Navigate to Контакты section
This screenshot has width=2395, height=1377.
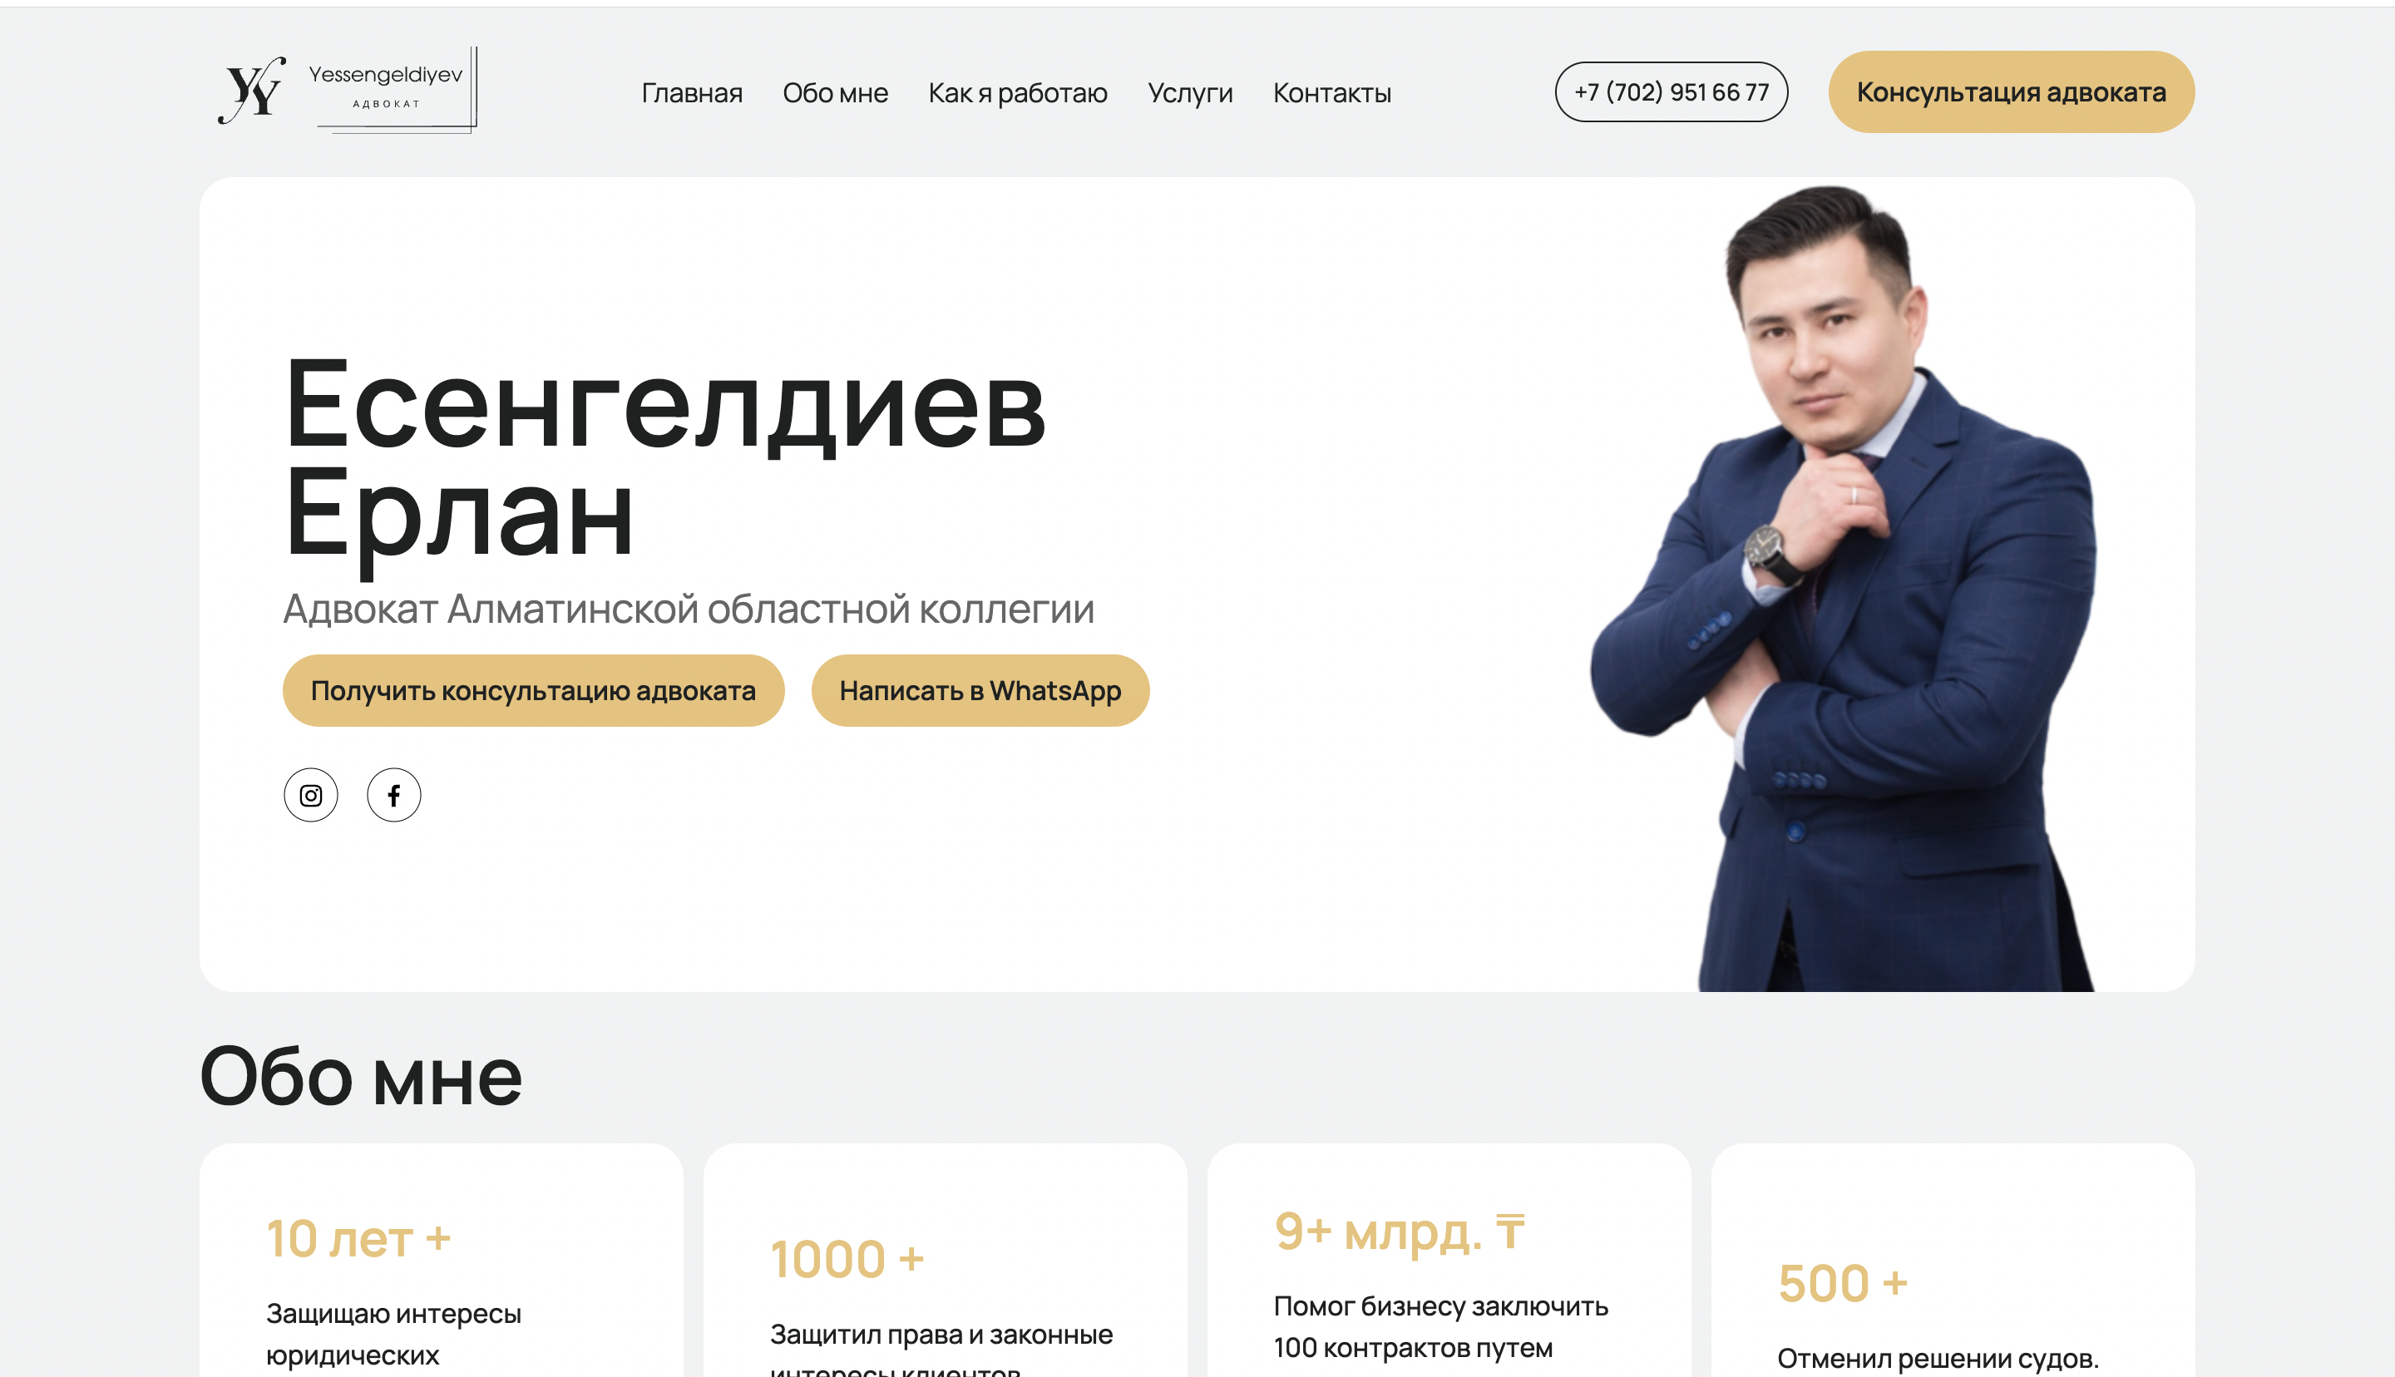(x=1331, y=92)
